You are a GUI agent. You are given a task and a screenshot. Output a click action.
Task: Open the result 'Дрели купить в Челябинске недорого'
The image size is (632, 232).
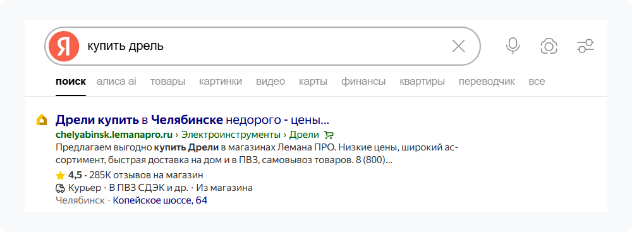192,120
